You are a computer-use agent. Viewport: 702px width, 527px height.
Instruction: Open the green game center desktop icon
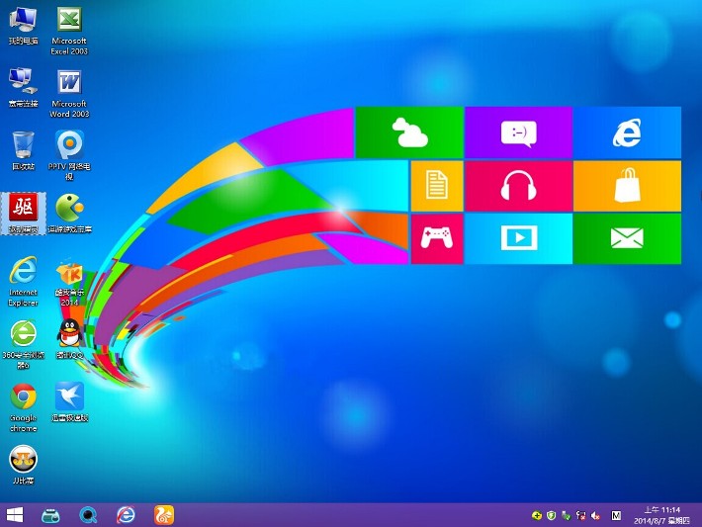69,208
